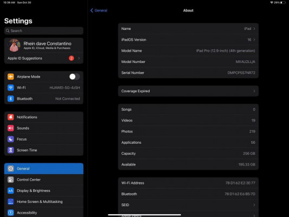
Task: Open Screen Time settings
Action: 44,150
